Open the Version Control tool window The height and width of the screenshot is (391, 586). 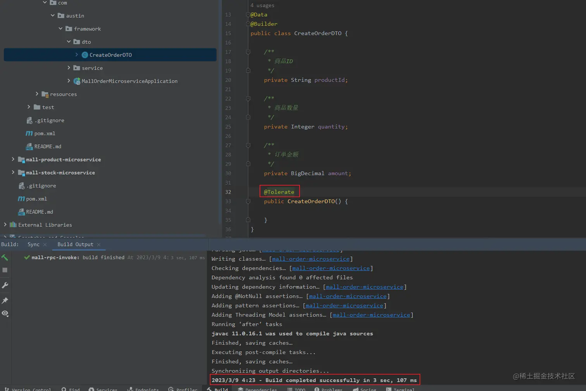(x=27, y=389)
